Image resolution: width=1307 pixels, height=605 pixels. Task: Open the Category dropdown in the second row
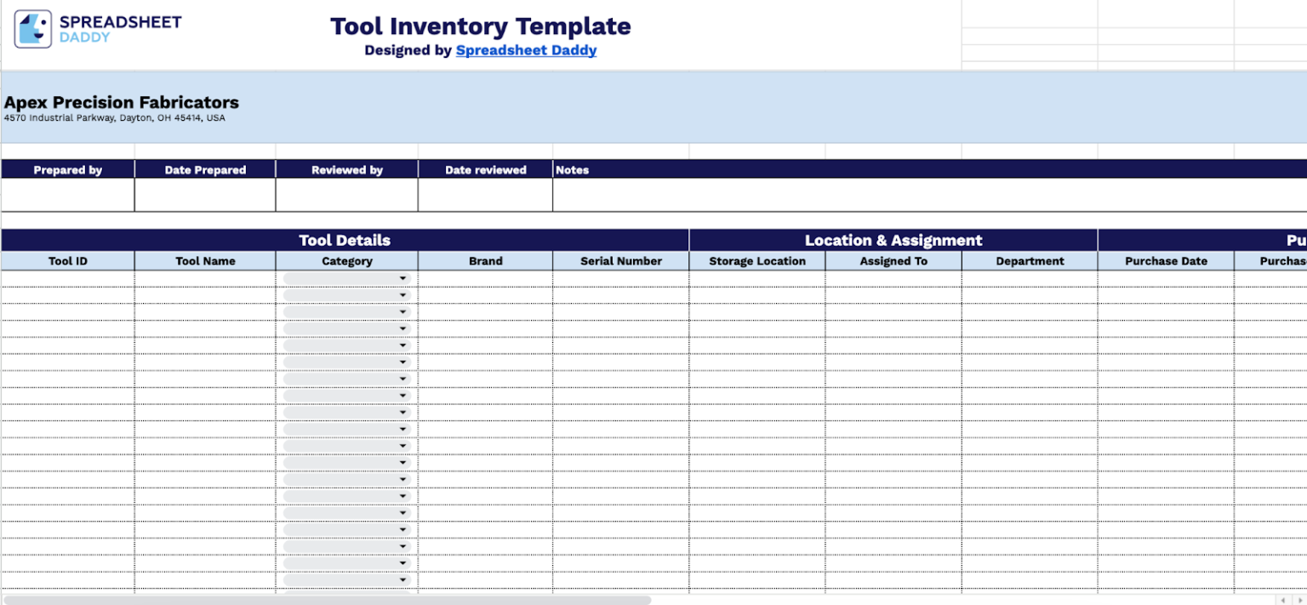[x=402, y=294]
